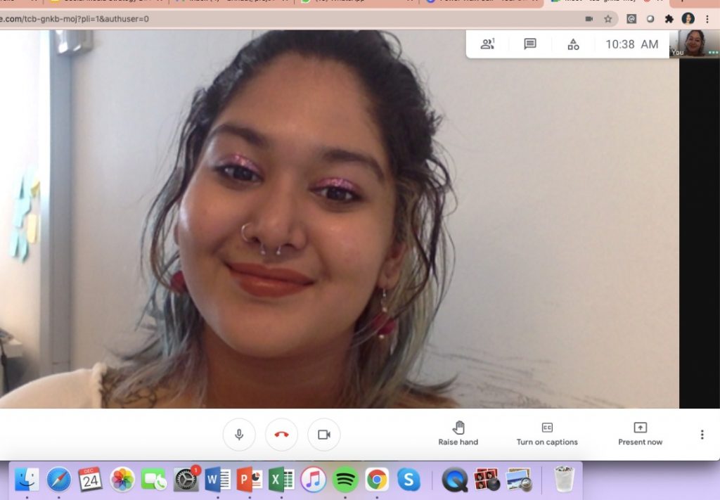
Task: Hang up with the red leave call button
Action: coord(281,435)
